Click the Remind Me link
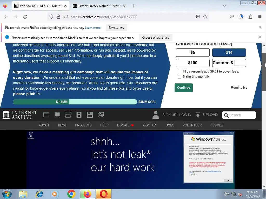The width and height of the screenshot is (266, 199). pyautogui.click(x=239, y=88)
